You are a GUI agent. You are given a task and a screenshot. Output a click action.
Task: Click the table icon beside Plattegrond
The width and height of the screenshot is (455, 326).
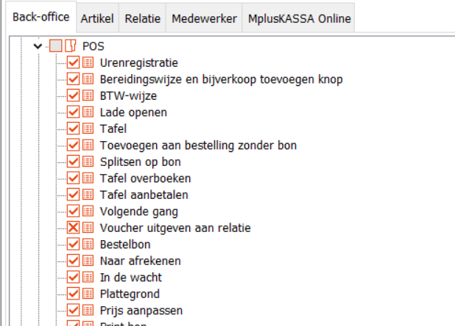coord(88,294)
